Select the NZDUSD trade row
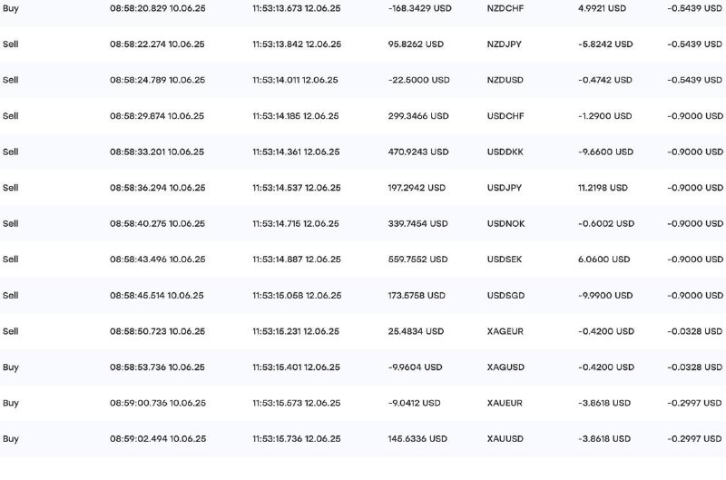The image size is (726, 480). pyautogui.click(x=363, y=80)
